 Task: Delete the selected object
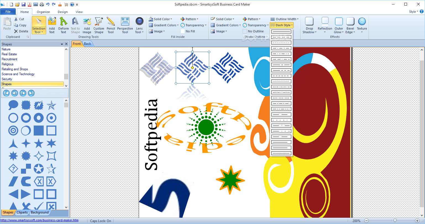coord(21,31)
